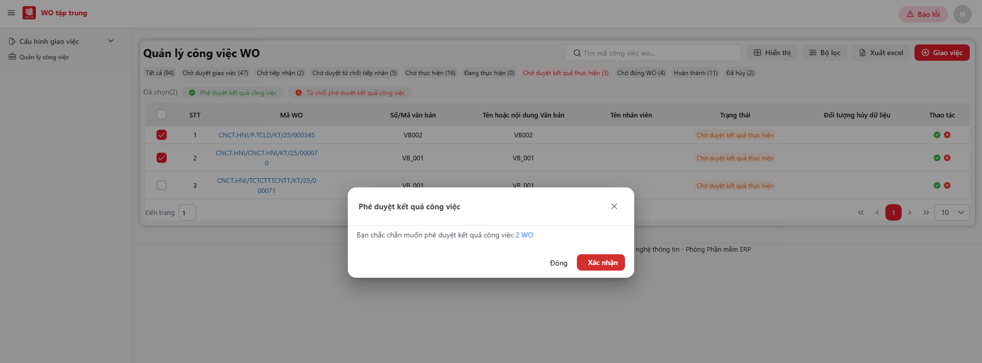982x363 pixels.
Task: Check the row 3 checkbox
Action: coord(162,185)
